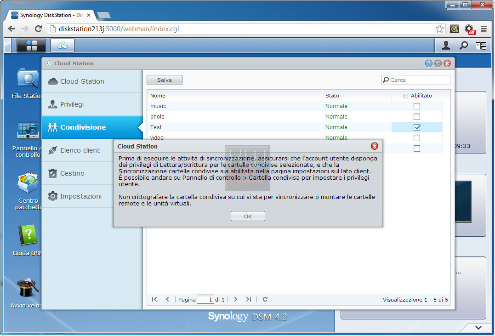Go to next page of share list
The height and width of the screenshot is (336, 495).
tap(235, 299)
